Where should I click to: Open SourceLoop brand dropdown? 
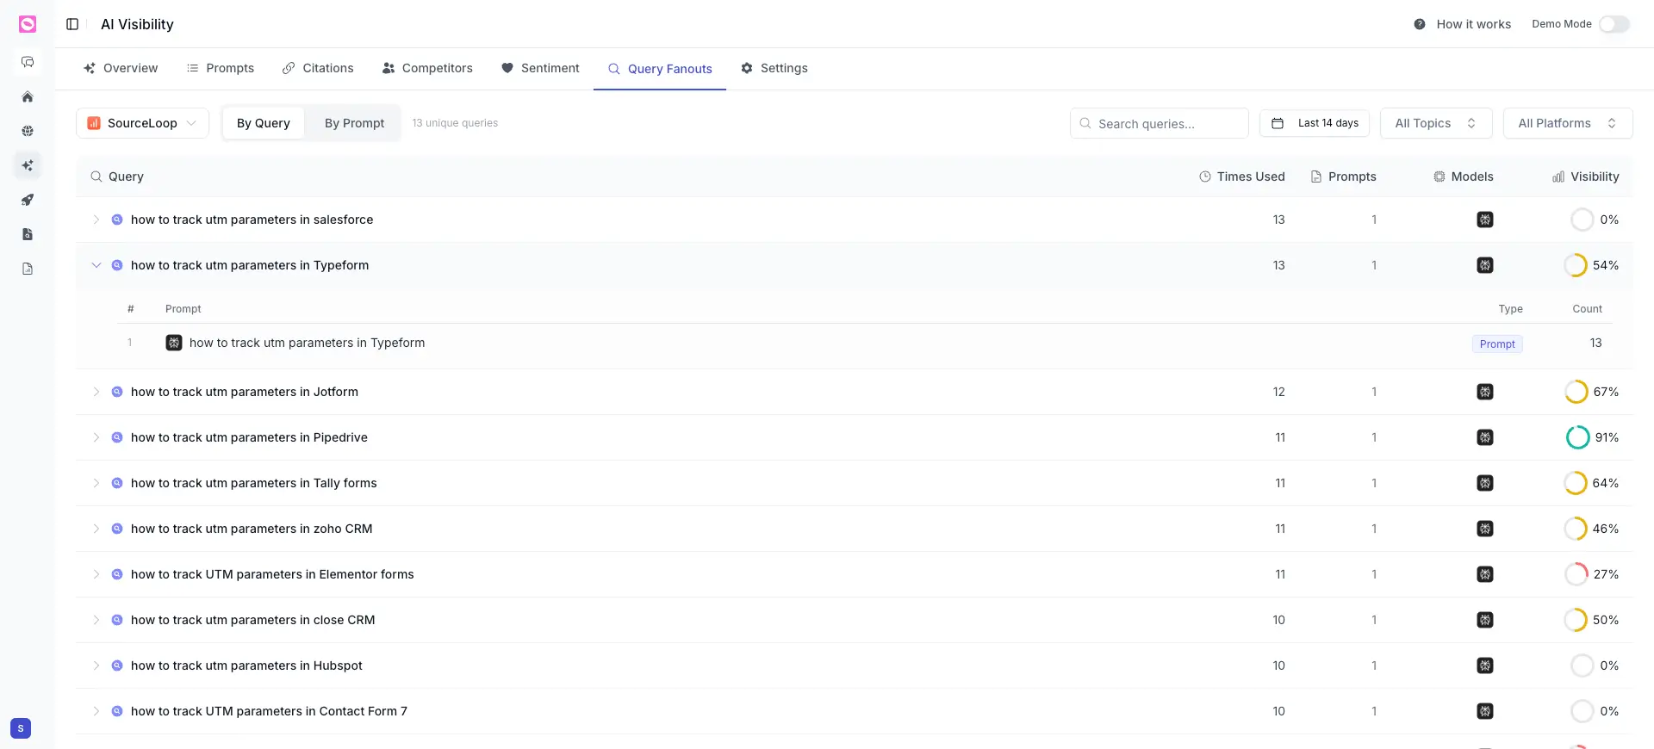(142, 123)
